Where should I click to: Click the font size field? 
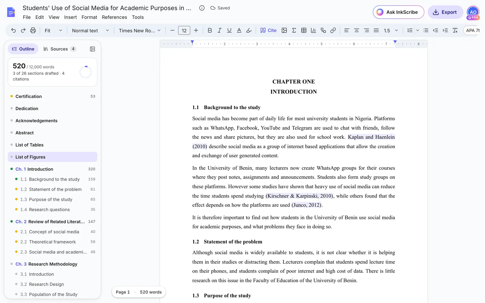pos(184,30)
